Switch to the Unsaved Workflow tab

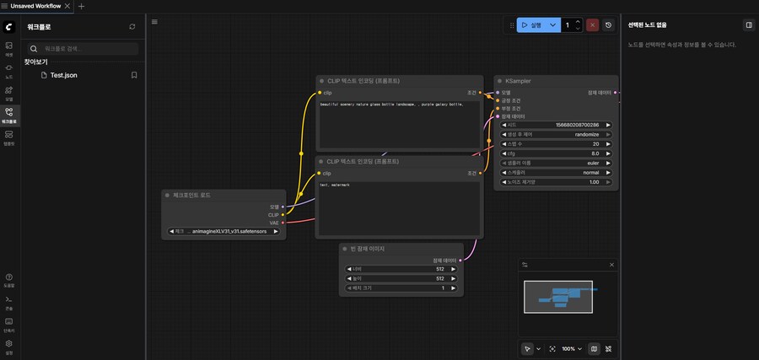35,6
